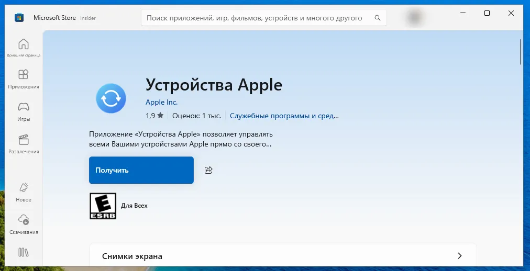This screenshot has height=271, width=530.
Task: Open Служебные программы и сред… category link
Action: (284, 116)
